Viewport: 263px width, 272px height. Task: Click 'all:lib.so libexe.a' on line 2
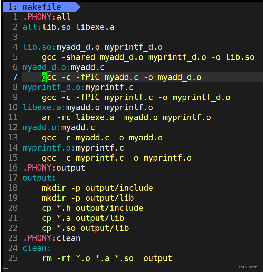coord(69,27)
